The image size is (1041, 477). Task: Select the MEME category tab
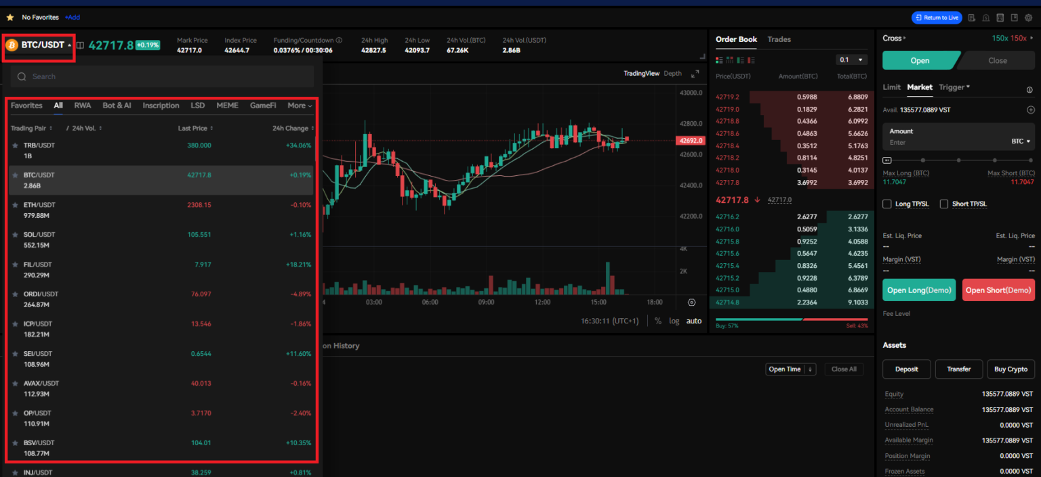pos(227,105)
